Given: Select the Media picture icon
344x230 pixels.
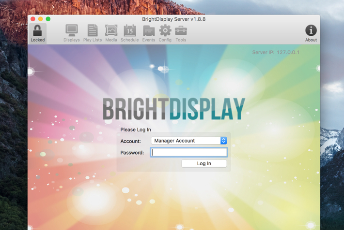Looking at the screenshot, I should [111, 30].
